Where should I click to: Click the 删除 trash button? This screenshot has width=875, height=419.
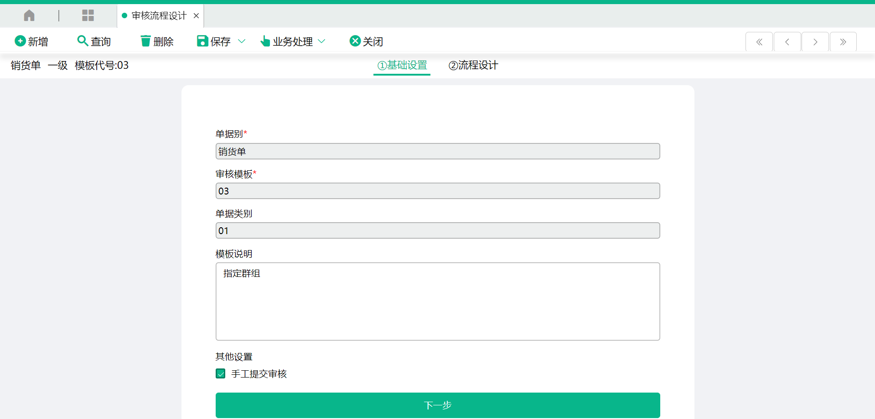coord(157,41)
